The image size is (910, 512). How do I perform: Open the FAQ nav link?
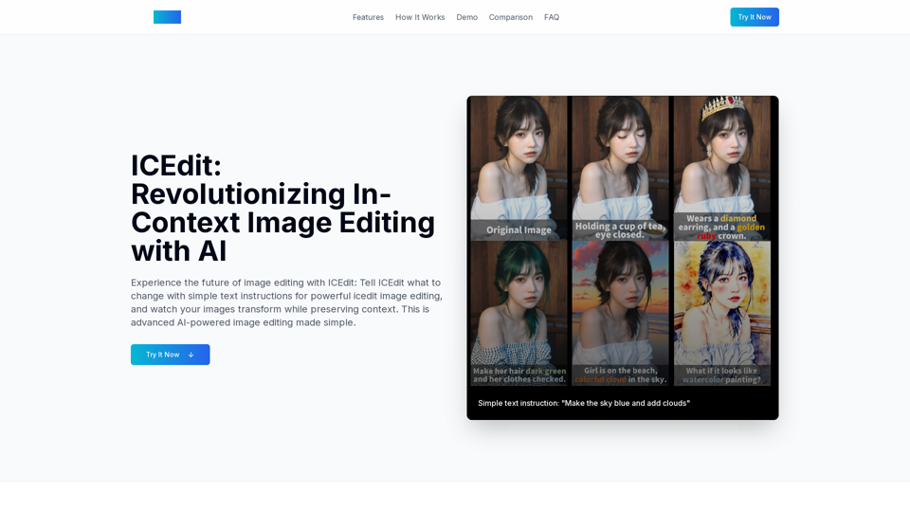click(x=552, y=17)
